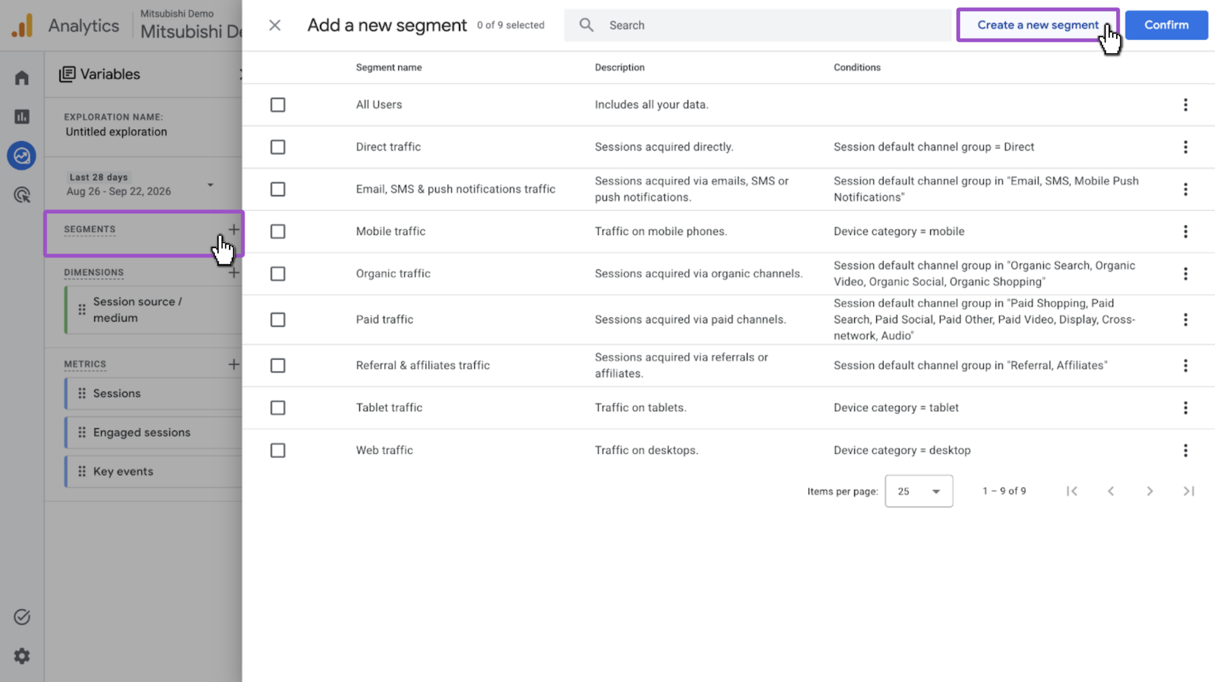Select the Organic traffic checkbox
1215x682 pixels.
tap(278, 274)
